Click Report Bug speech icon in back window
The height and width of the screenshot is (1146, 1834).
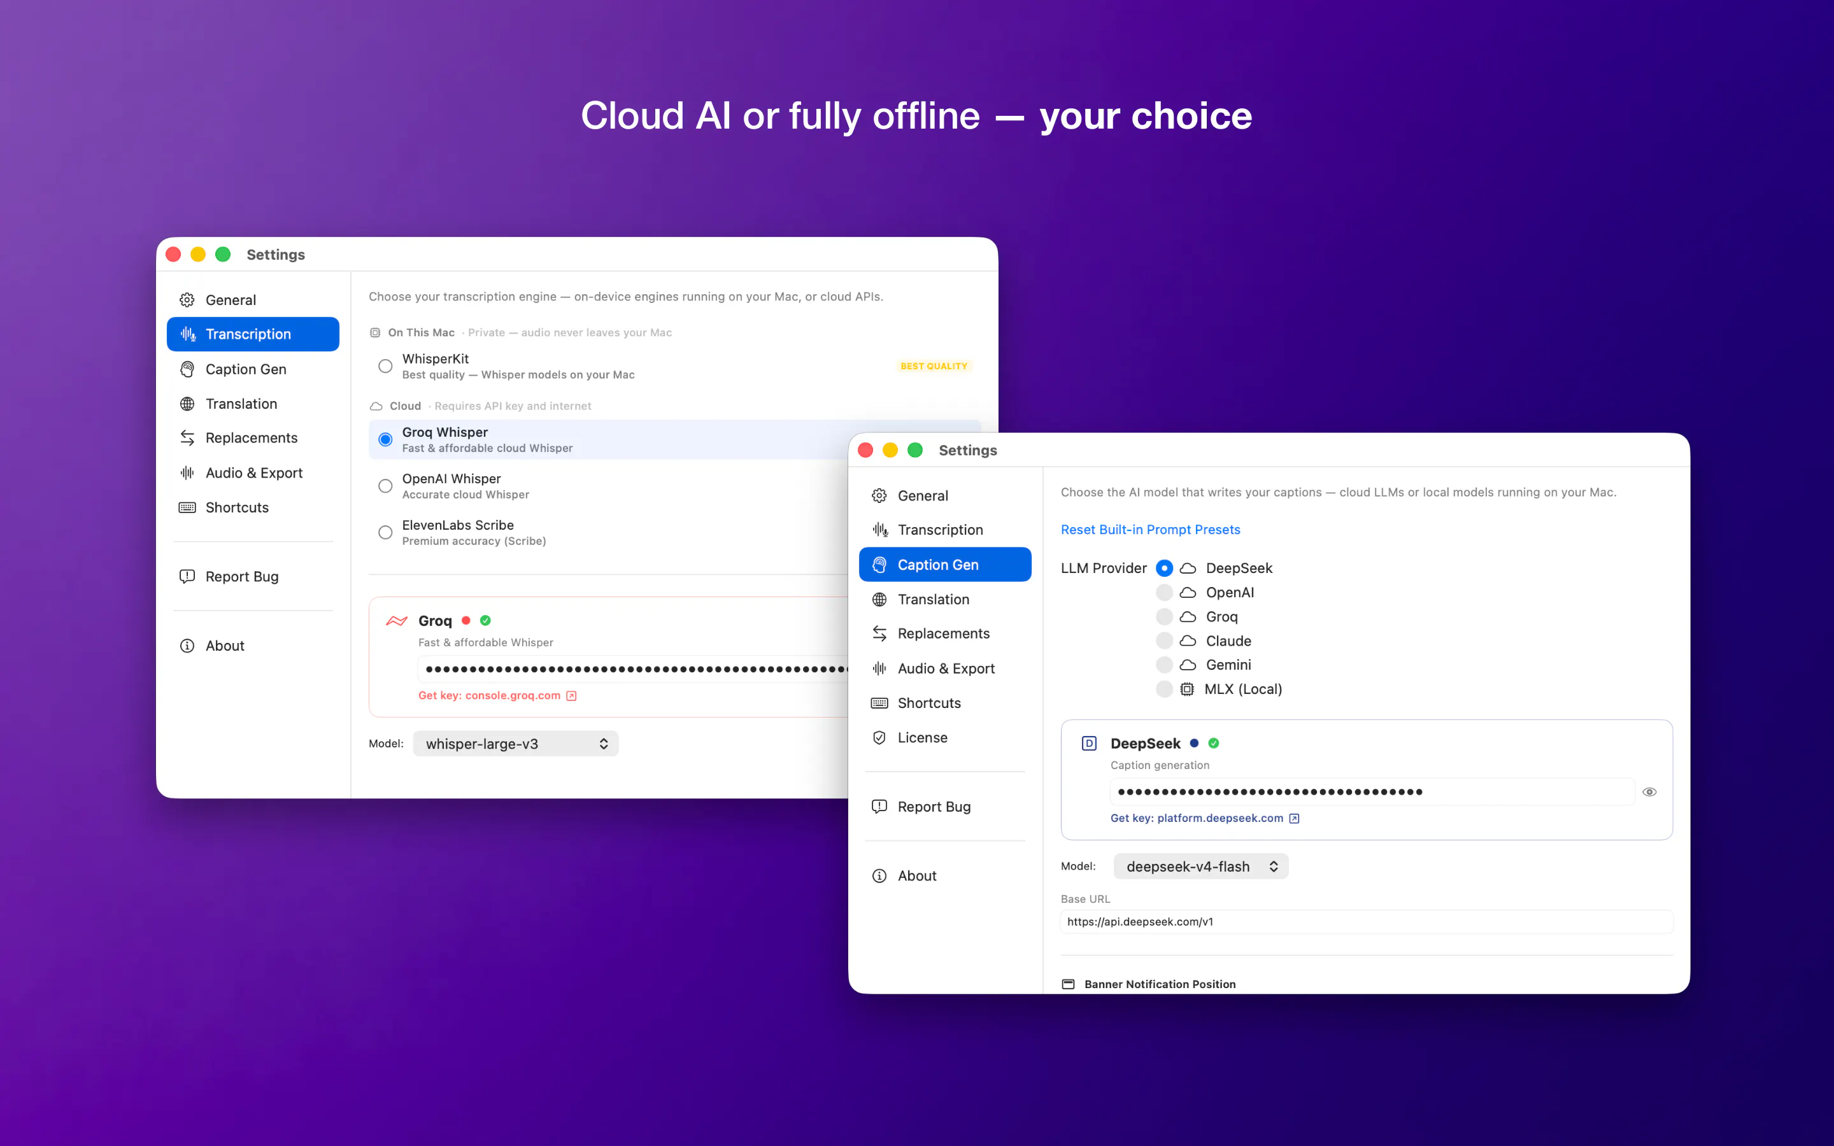coord(187,576)
